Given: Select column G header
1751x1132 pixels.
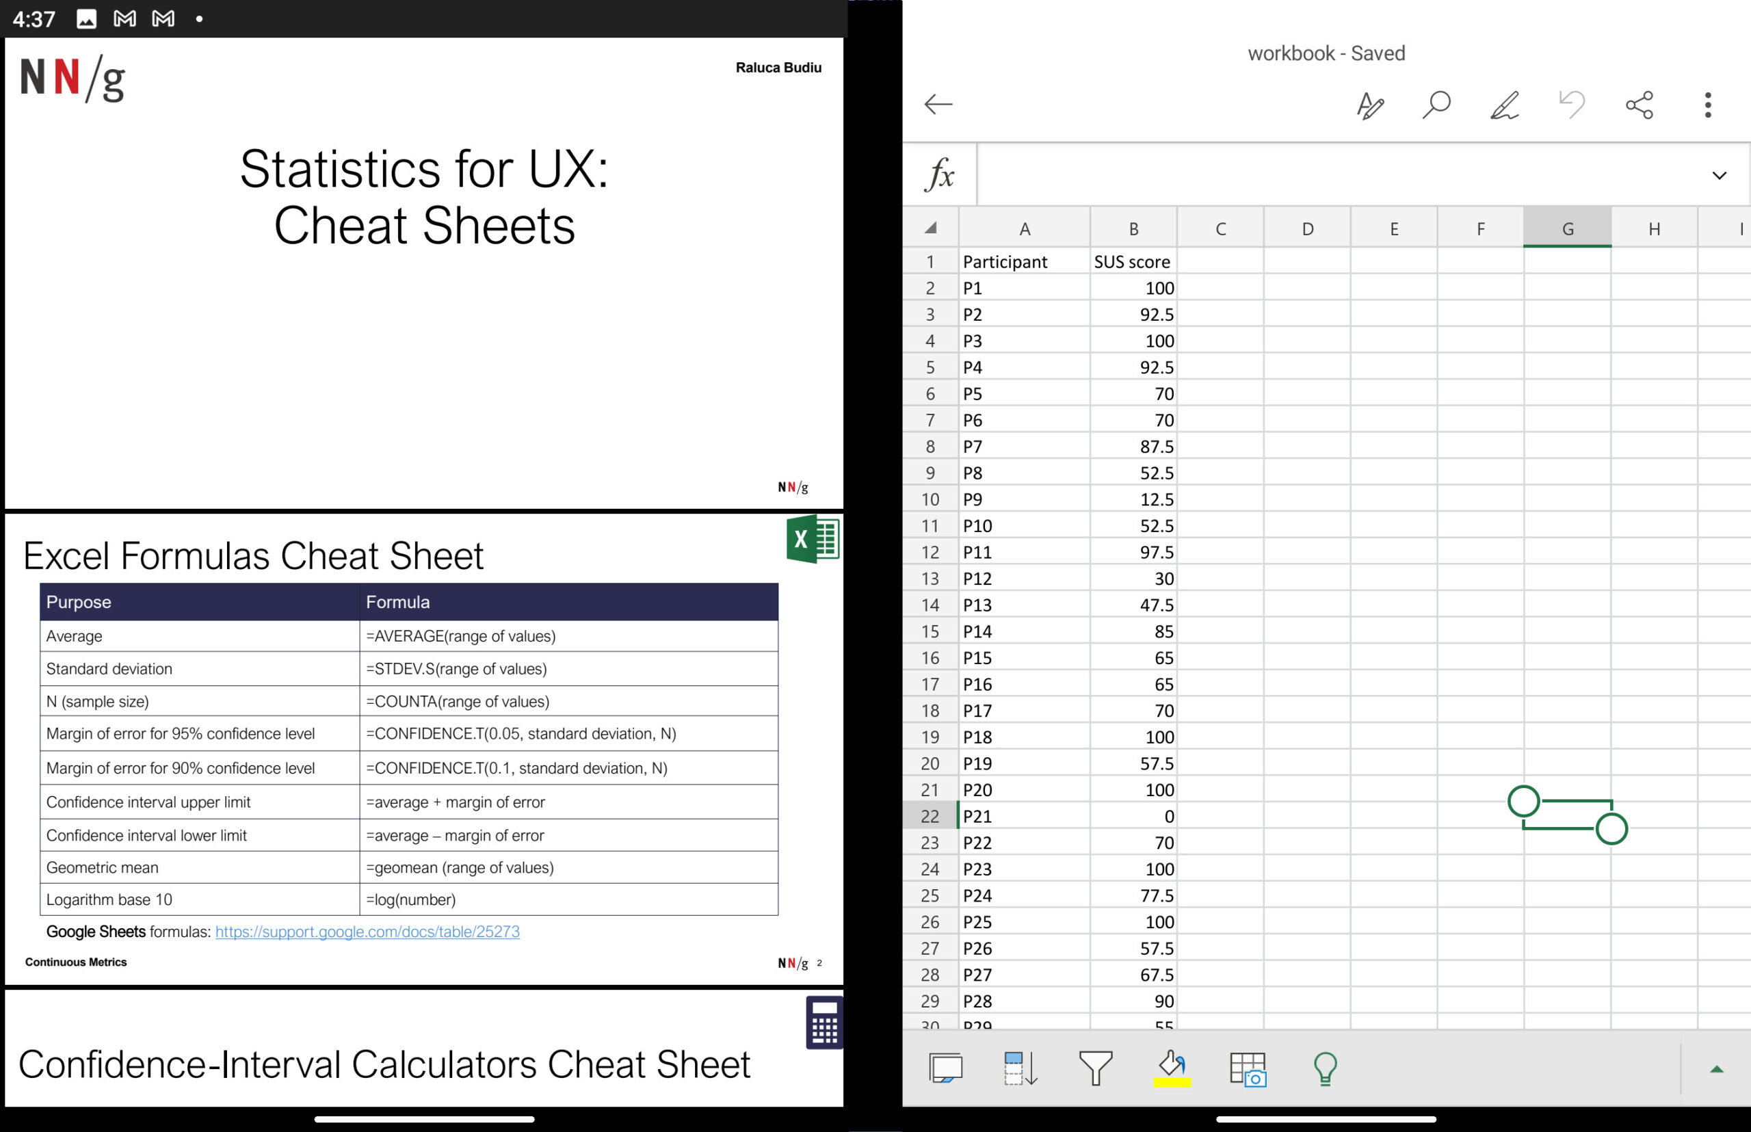Looking at the screenshot, I should tap(1567, 228).
